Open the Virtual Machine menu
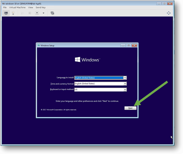The width and height of the screenshot is (183, 154). [17, 8]
